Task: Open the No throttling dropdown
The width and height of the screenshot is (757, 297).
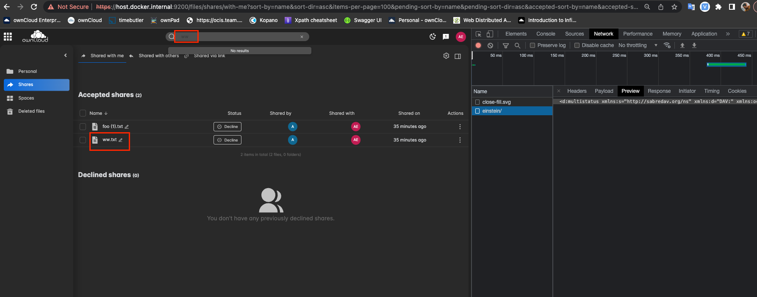Action: point(638,45)
